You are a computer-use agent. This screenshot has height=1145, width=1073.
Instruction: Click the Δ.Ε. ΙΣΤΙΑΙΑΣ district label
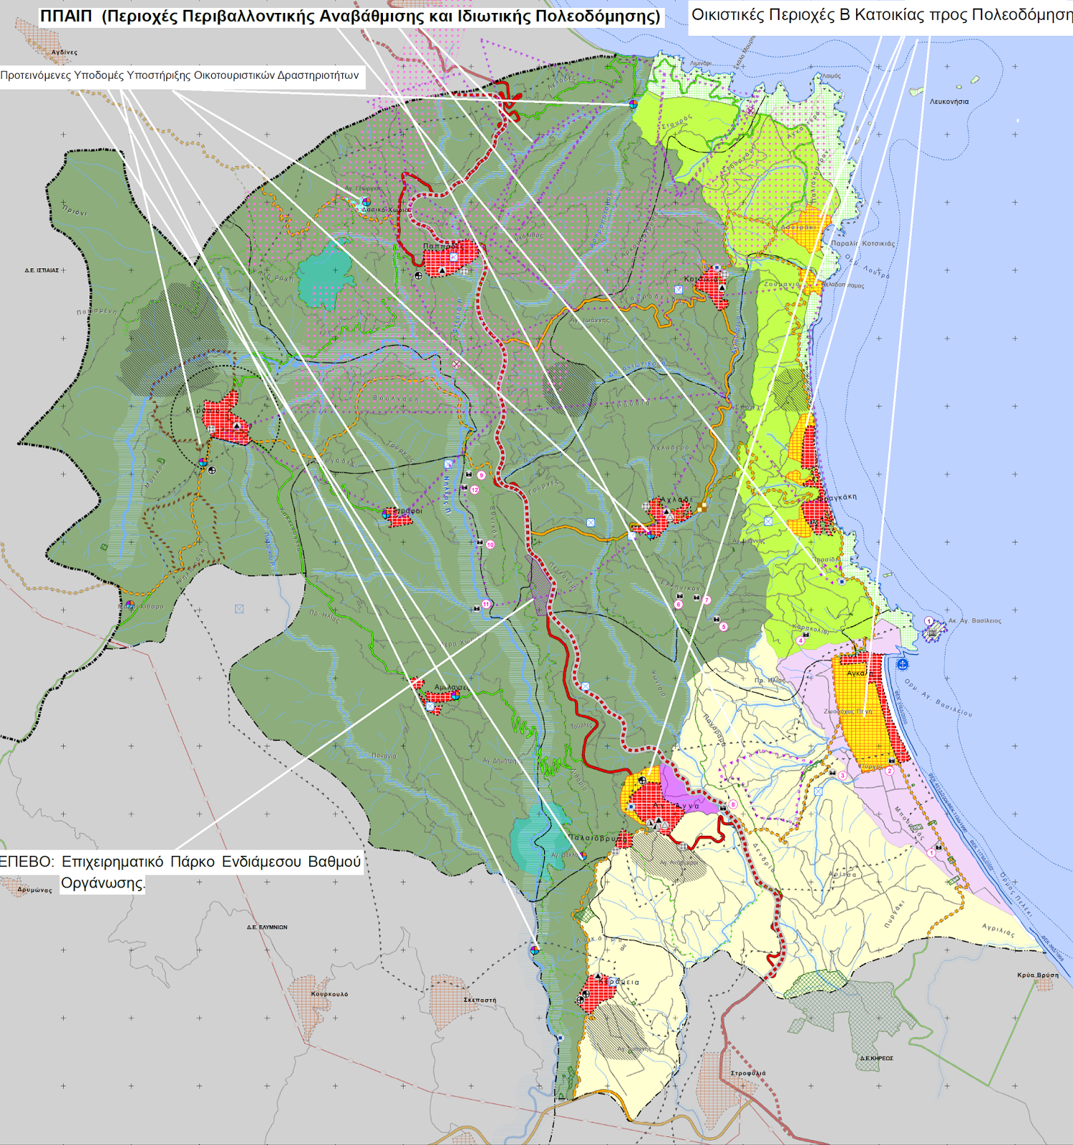[42, 271]
